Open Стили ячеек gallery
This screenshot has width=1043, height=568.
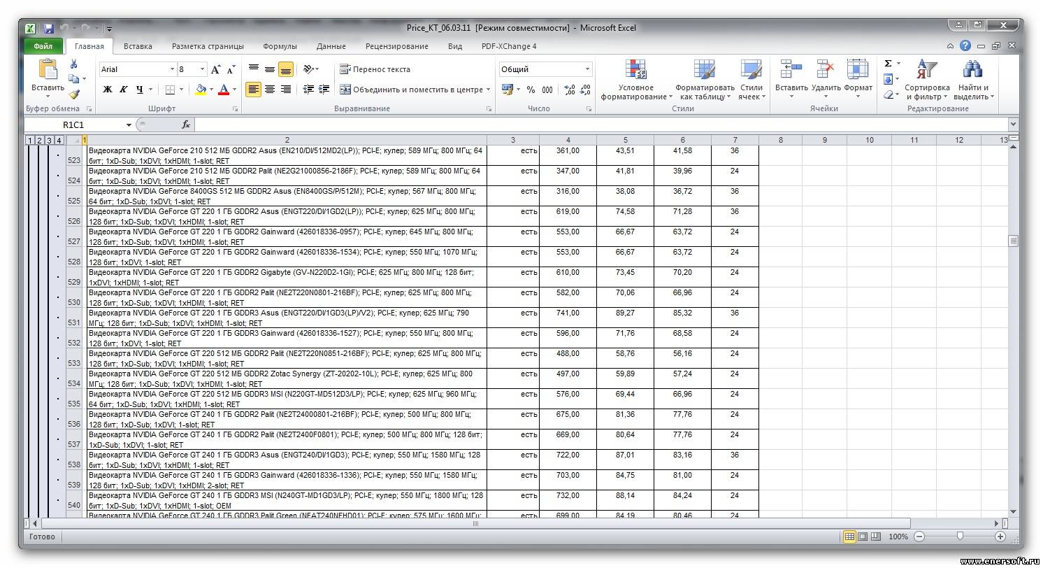(x=751, y=80)
